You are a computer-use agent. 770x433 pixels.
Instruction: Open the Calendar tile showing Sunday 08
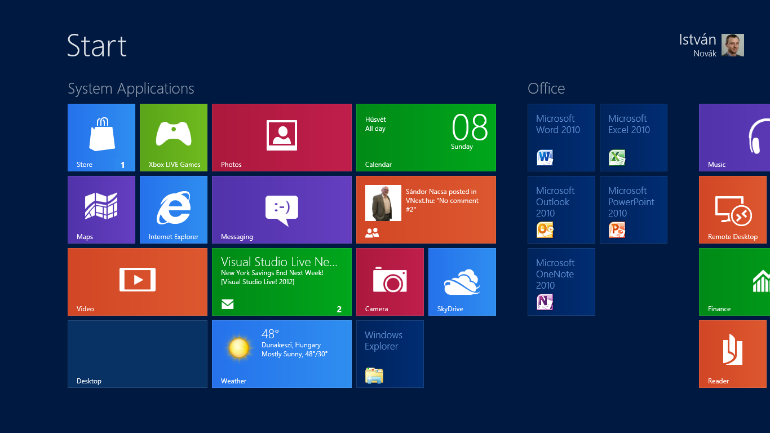426,138
